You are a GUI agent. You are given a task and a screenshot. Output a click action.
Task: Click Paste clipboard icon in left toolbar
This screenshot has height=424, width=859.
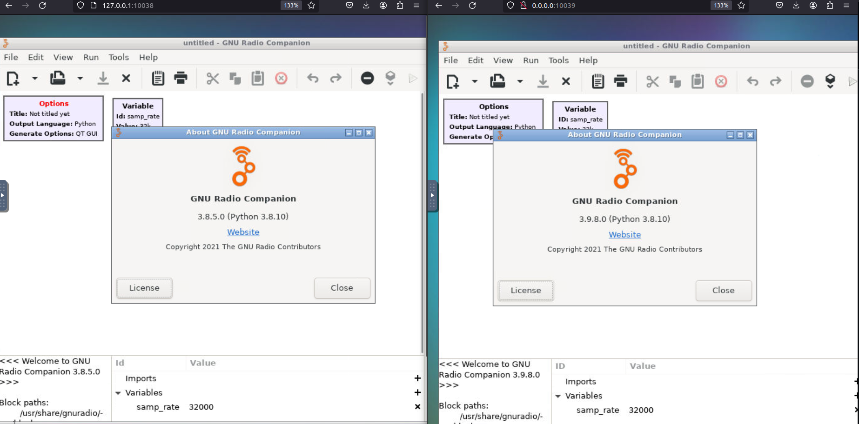click(x=258, y=78)
